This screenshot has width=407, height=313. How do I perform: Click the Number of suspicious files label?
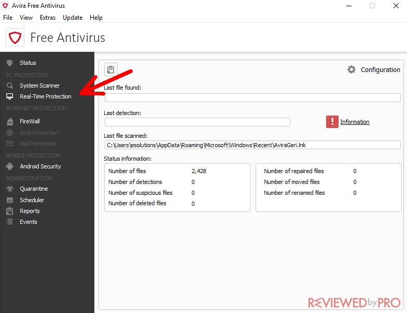pos(141,193)
